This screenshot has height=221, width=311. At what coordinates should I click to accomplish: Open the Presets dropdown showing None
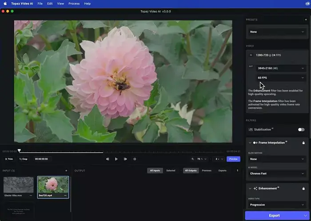277,32
